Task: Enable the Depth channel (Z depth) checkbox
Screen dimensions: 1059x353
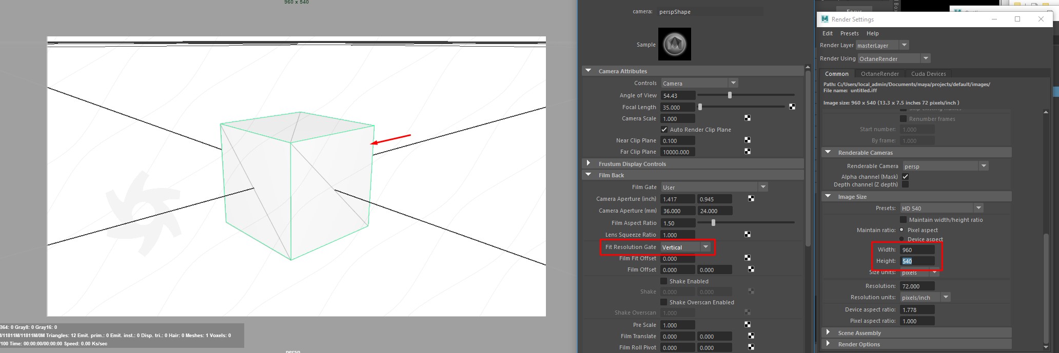Action: 905,184
